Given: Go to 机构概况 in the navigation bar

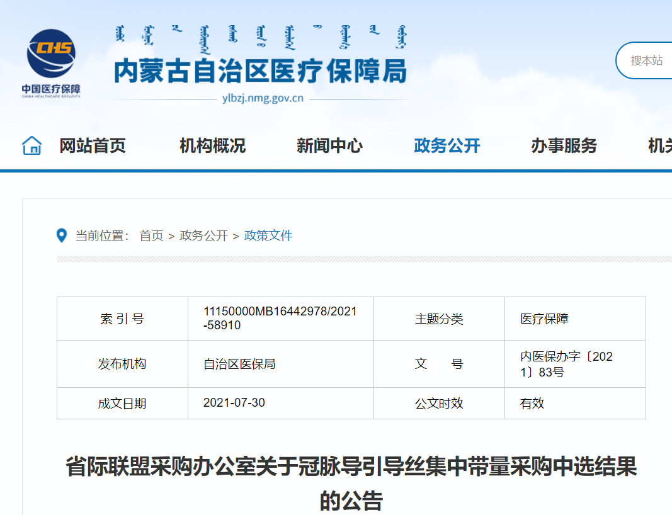Looking at the screenshot, I should (212, 146).
